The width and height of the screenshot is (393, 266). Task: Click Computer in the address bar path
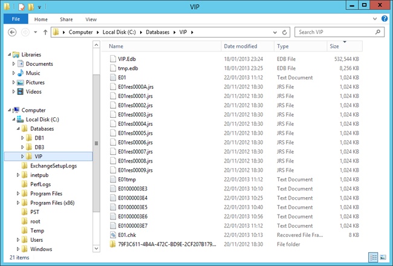coord(80,32)
